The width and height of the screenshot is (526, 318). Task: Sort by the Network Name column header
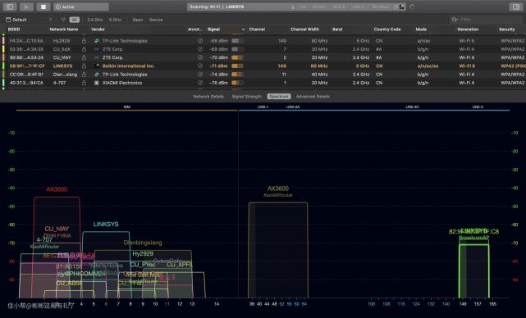[x=64, y=30]
